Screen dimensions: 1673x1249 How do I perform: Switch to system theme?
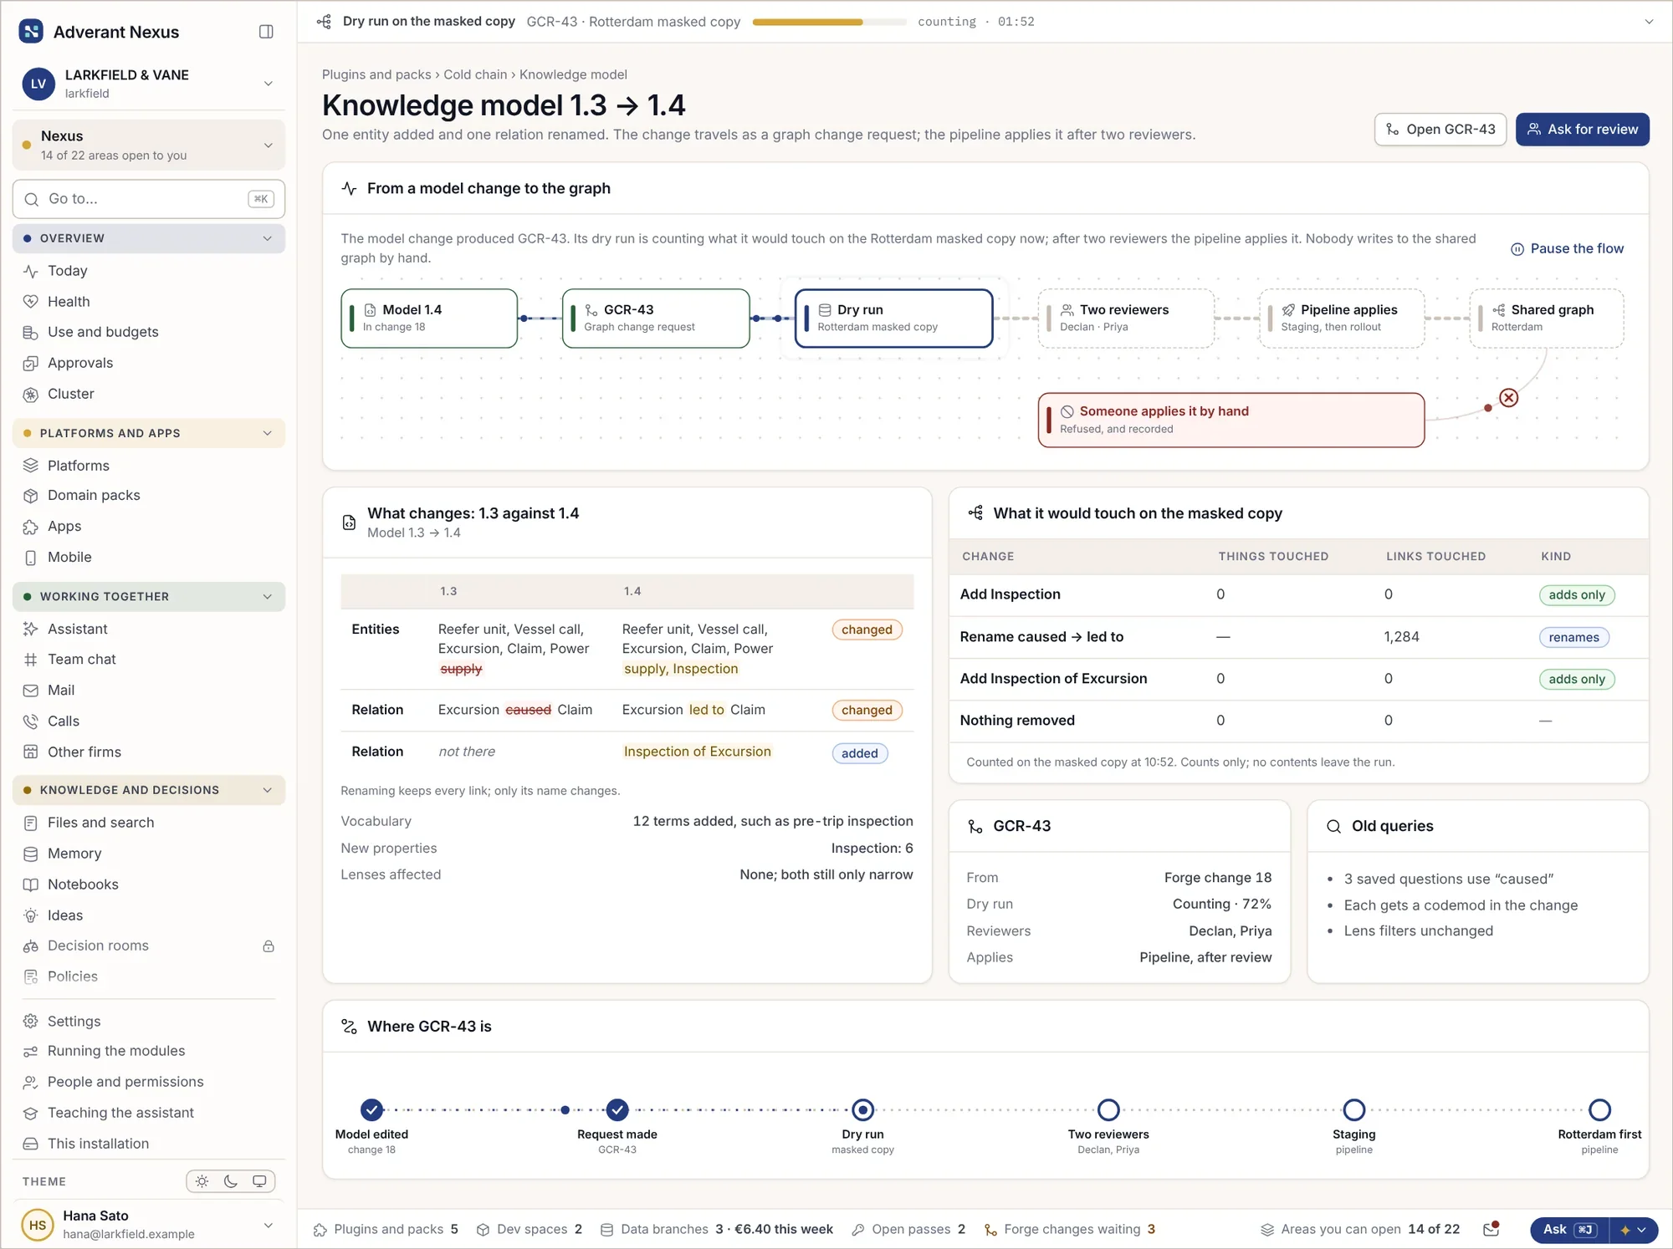point(259,1181)
